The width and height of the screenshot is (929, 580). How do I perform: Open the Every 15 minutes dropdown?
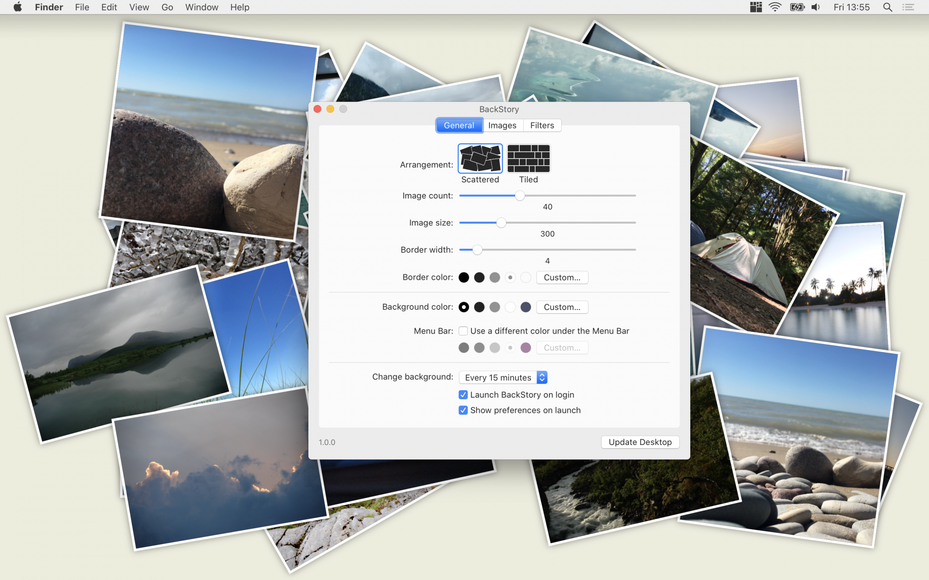tap(503, 377)
